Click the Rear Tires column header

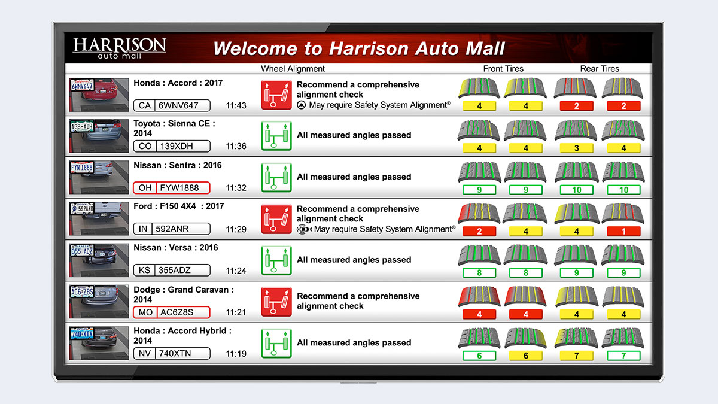click(x=600, y=69)
